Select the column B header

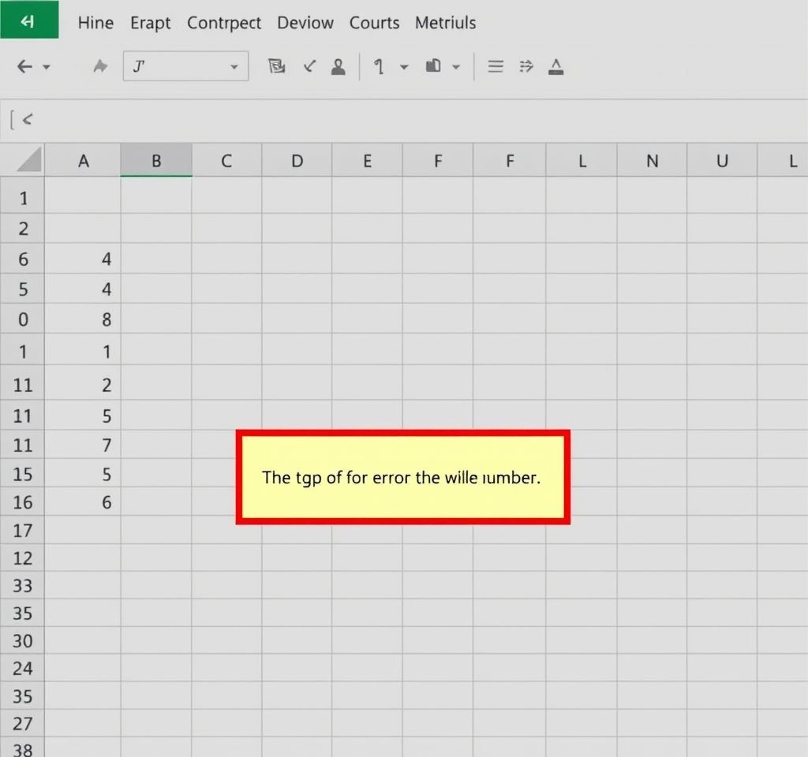(156, 162)
